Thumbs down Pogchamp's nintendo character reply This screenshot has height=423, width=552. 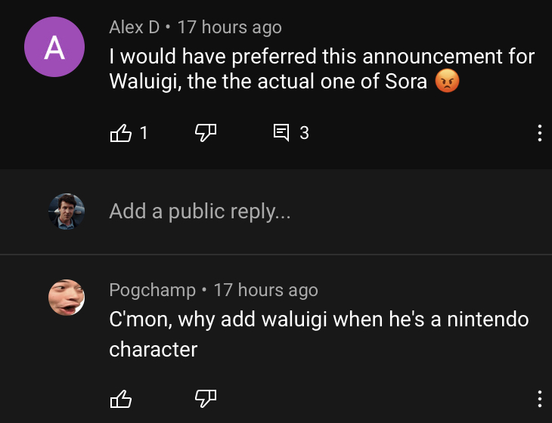(x=206, y=399)
